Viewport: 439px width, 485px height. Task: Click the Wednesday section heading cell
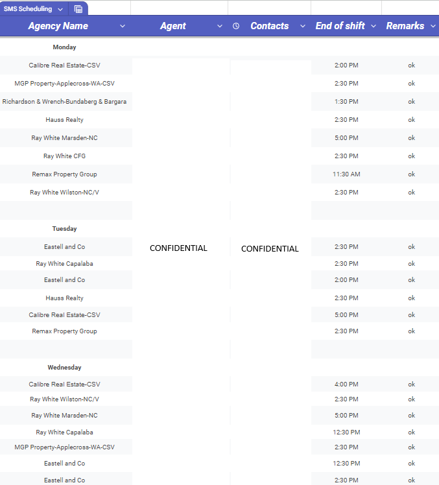[x=64, y=367]
